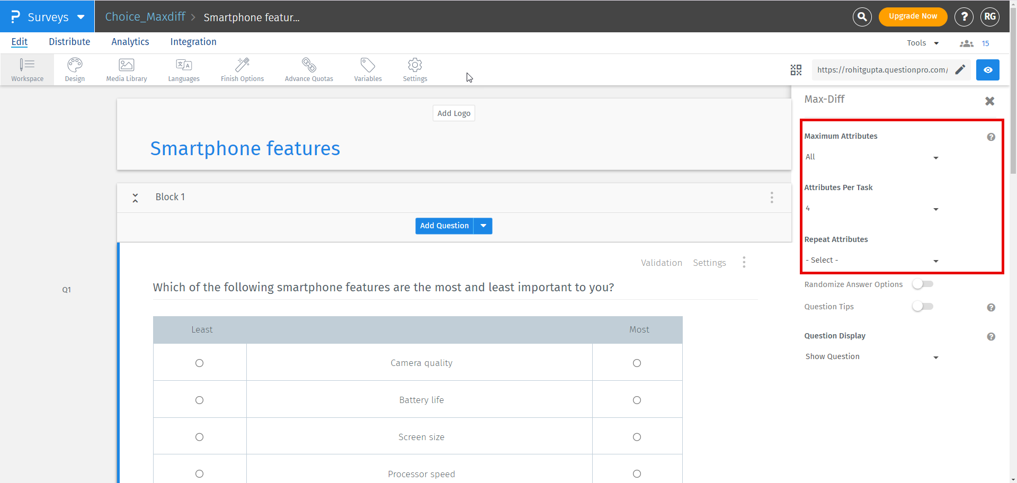Click the pencil icon to edit survey URL
The height and width of the screenshot is (483, 1017).
click(960, 70)
